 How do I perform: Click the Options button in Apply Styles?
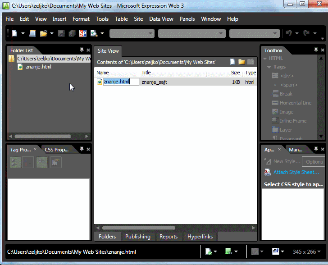[314, 162]
